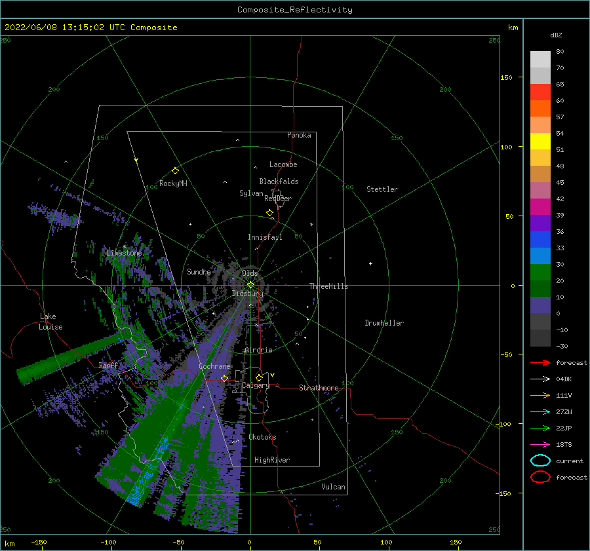Click the Airdrie city label
The height and width of the screenshot is (551, 590).
258,350
